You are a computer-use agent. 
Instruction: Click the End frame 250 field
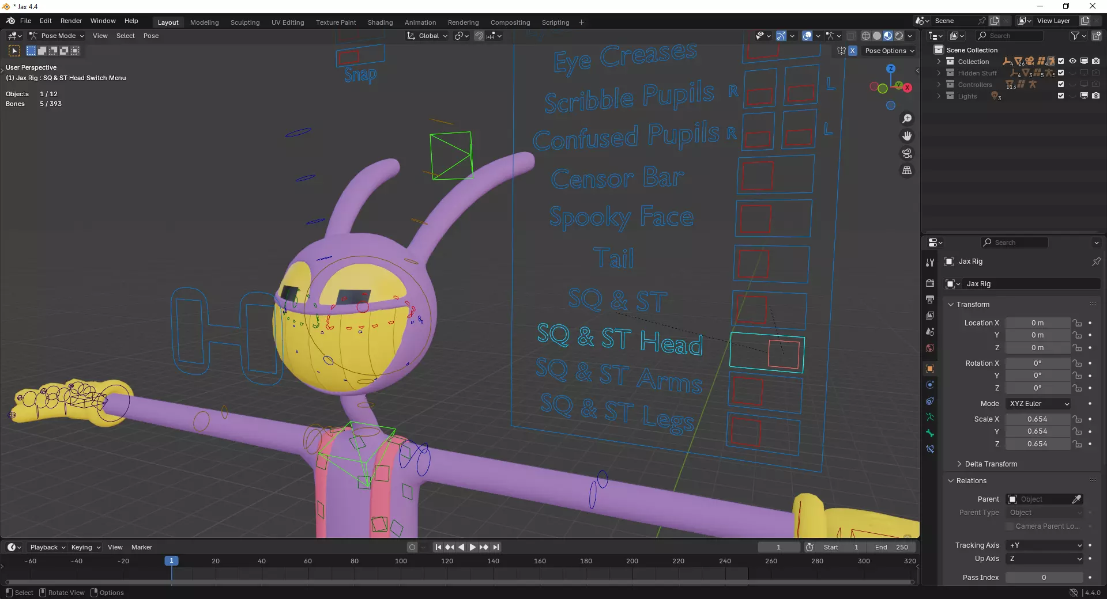[891, 547]
